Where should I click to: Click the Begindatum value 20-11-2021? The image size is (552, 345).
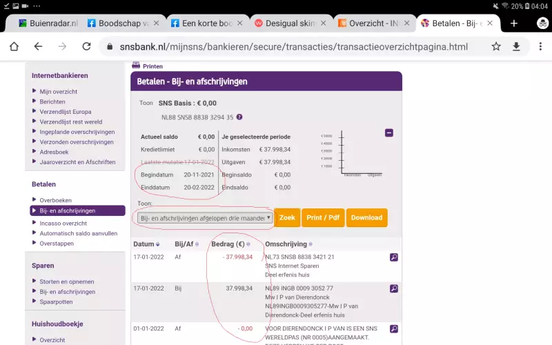pos(199,175)
